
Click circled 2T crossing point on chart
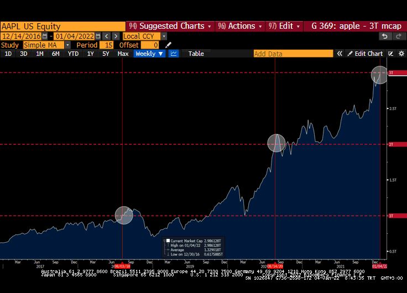(276, 143)
